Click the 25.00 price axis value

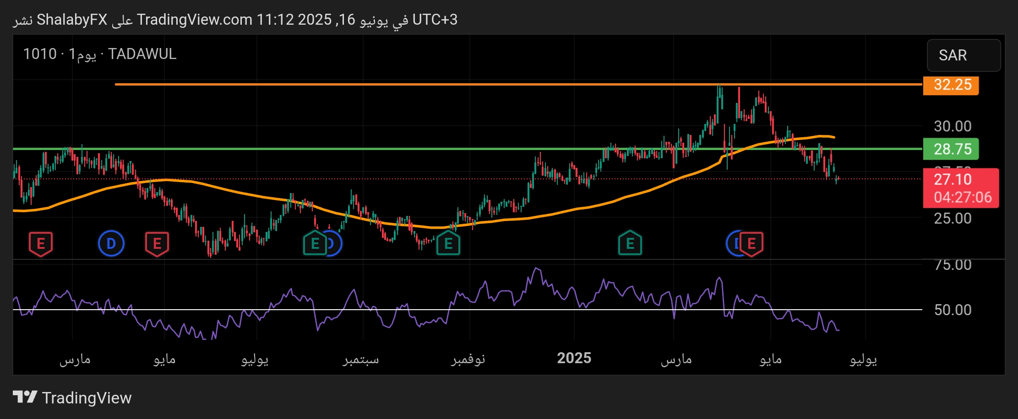[x=953, y=218]
